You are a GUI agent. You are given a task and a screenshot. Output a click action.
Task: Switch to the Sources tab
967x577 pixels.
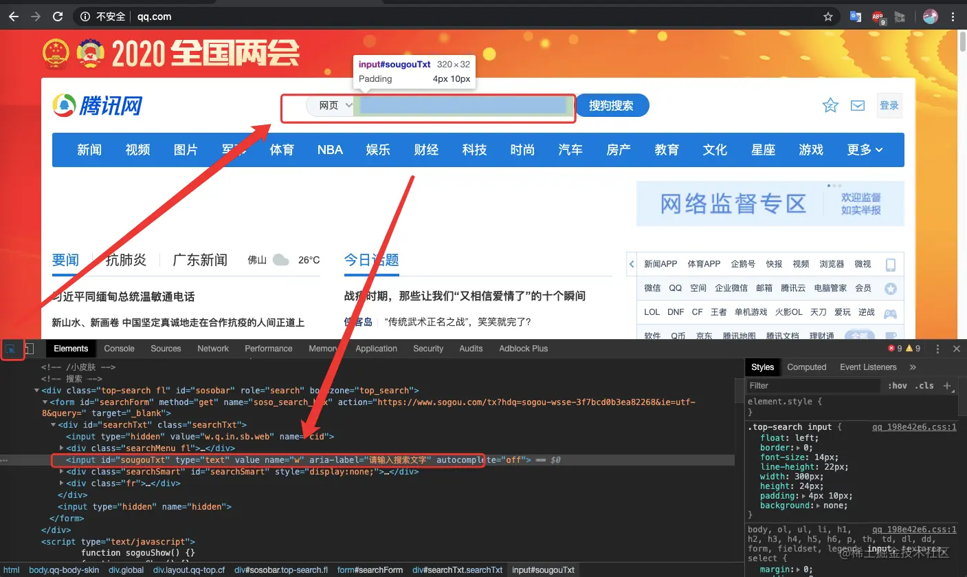point(166,349)
